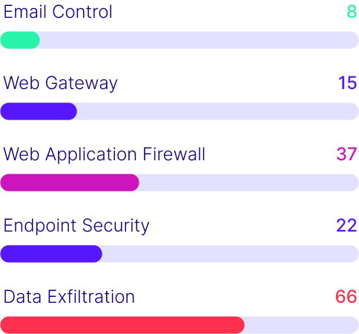359x334 pixels.
Task: Select the Web Gateway label
Action: [60, 84]
